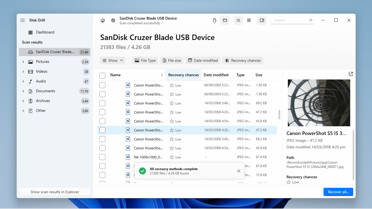The width and height of the screenshot is (372, 209).
Task: Check the checkbox of the highlighted row
Action: pos(102,130)
